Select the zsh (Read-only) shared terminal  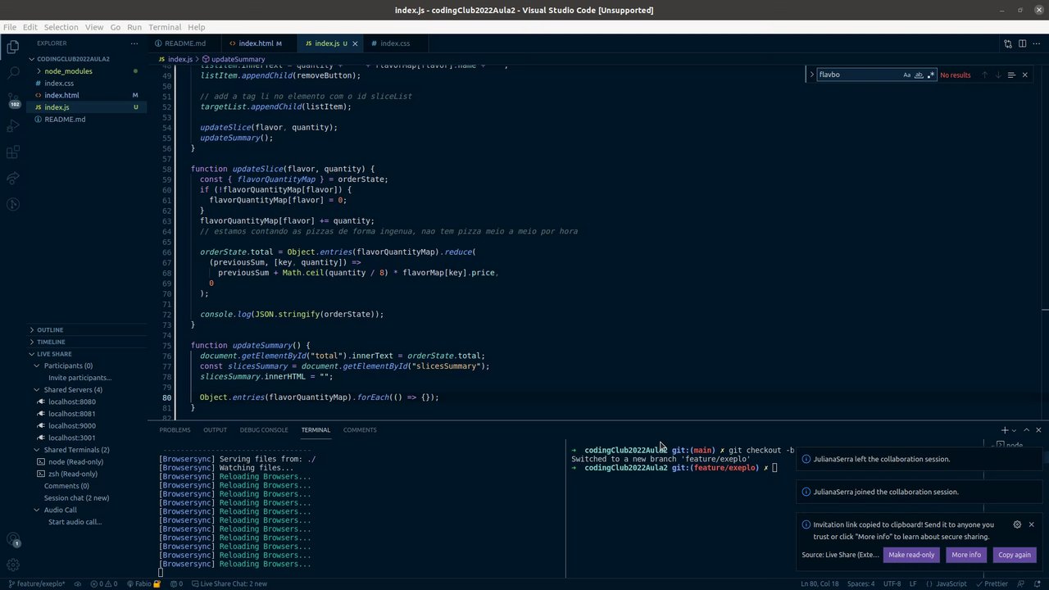pyautogui.click(x=72, y=474)
